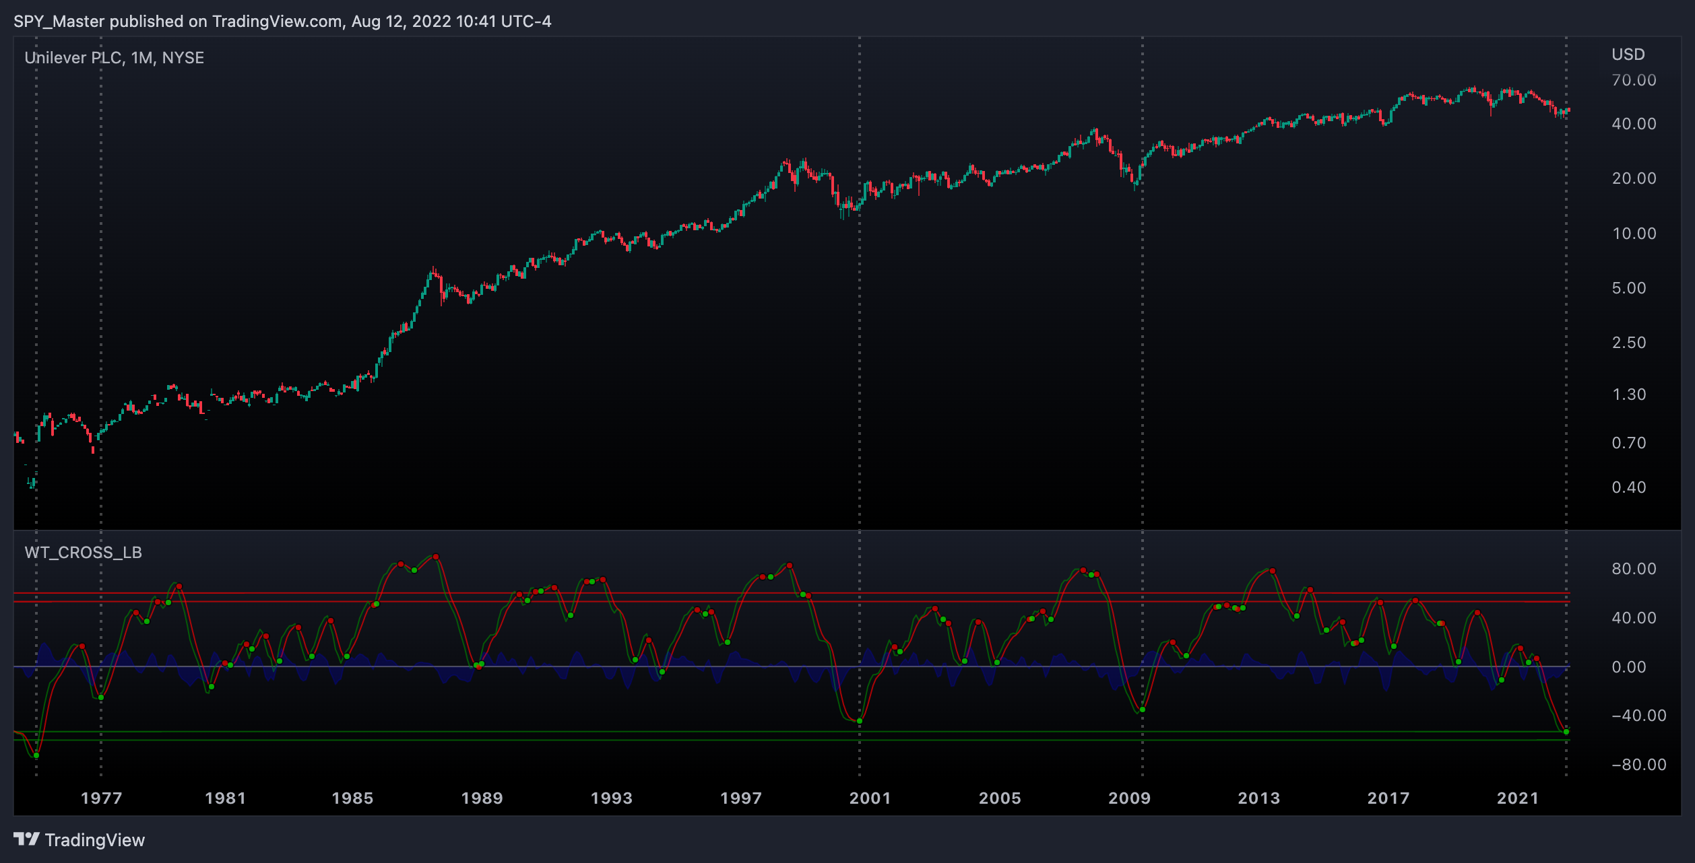Click the 40.00 price label on the upper price axis
This screenshot has width=1695, height=863.
(1634, 124)
